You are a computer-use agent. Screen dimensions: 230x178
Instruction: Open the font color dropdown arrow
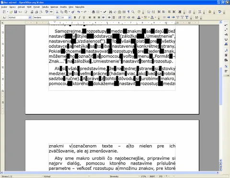[142, 17]
